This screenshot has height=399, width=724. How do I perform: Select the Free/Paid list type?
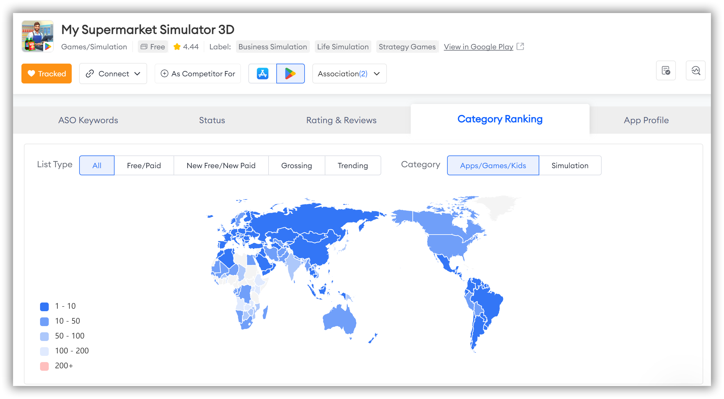[144, 165]
